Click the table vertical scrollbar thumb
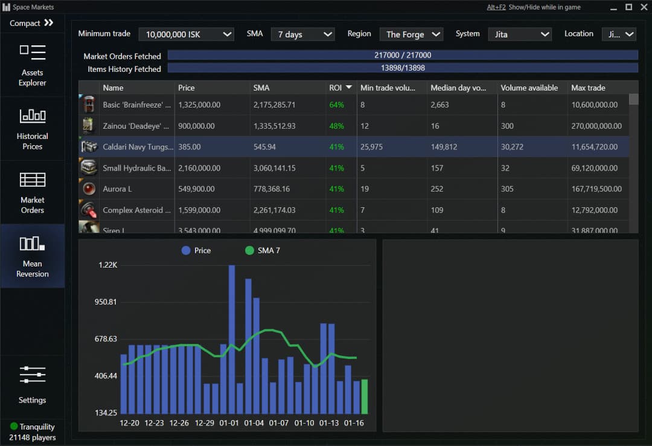The width and height of the screenshot is (652, 446). tap(633, 99)
